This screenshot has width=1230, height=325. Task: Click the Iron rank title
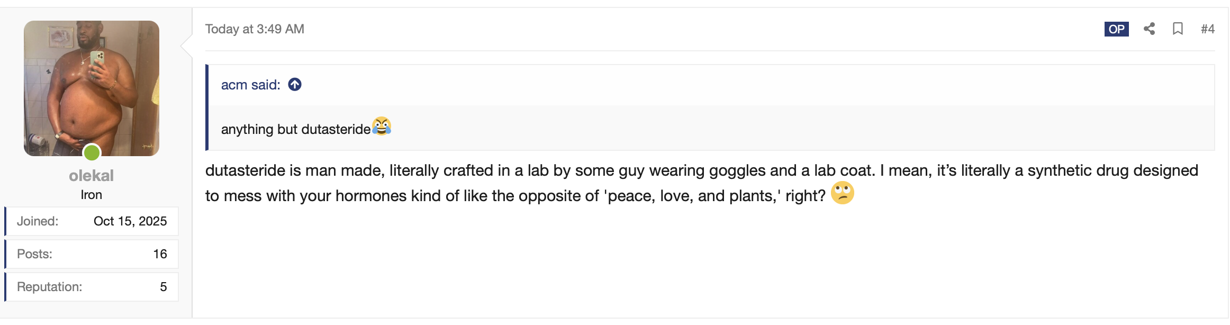click(92, 195)
